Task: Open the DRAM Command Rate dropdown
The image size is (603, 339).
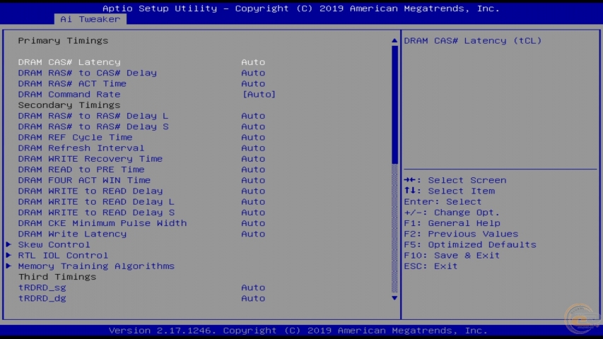Action: [x=259, y=94]
